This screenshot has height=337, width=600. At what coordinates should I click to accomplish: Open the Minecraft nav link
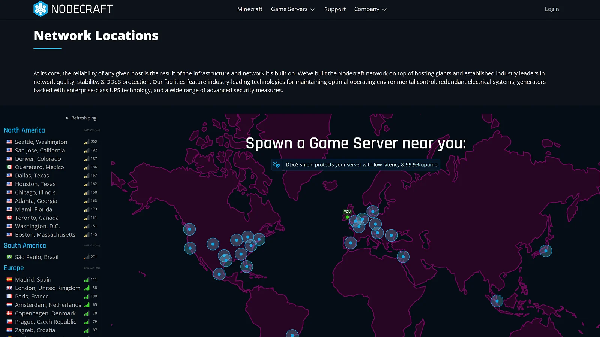point(250,9)
